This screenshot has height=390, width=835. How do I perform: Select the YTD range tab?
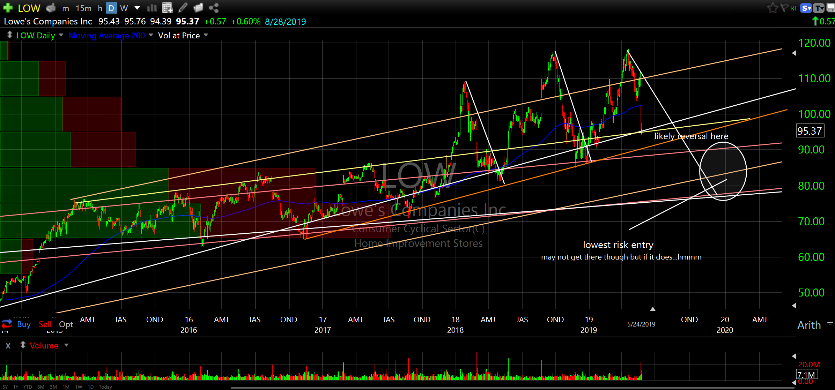click(28, 387)
